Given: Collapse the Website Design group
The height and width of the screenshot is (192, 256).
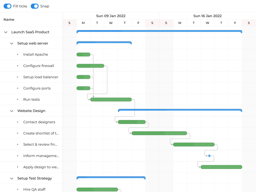Looking at the screenshot, I should click(11, 111).
